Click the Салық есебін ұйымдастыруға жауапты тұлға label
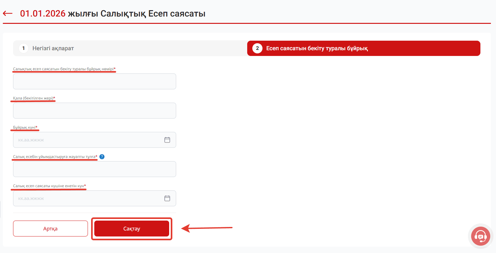The image size is (496, 253). [54, 157]
